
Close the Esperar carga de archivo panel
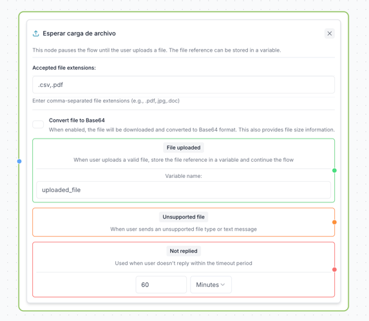(x=330, y=34)
